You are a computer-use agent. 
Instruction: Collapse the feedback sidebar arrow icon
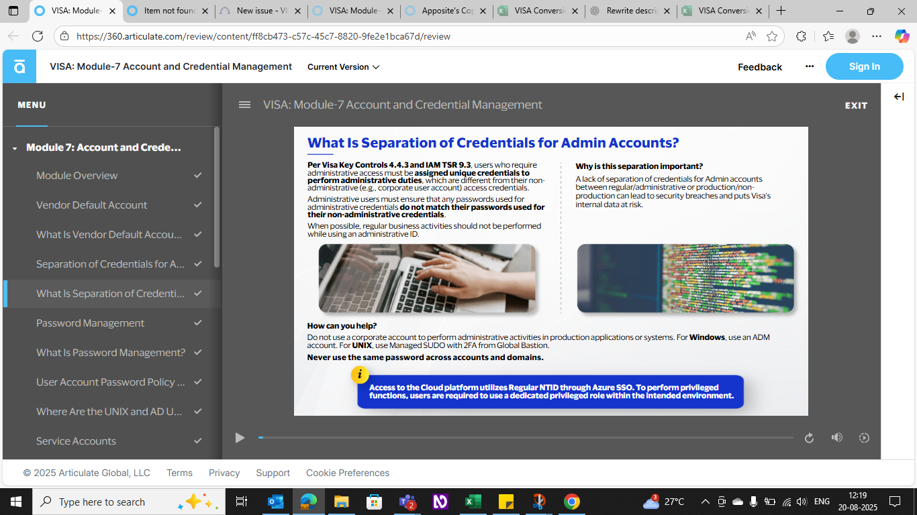pyautogui.click(x=899, y=97)
